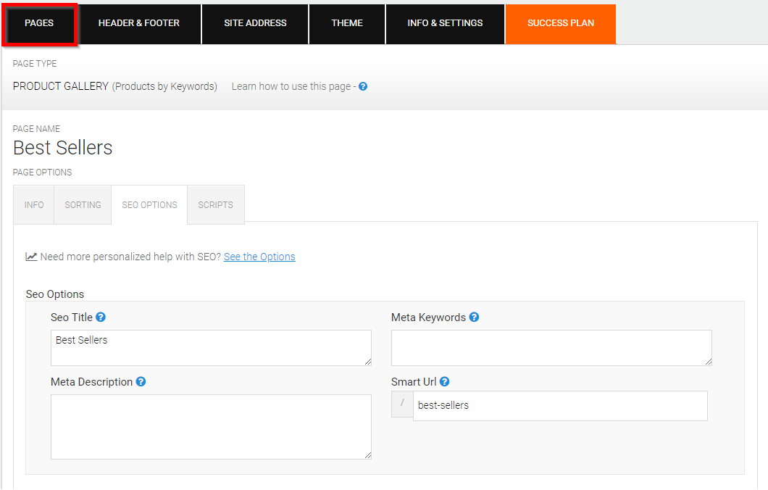This screenshot has height=490, width=768.
Task: Open the Site Address tab
Action: point(255,24)
